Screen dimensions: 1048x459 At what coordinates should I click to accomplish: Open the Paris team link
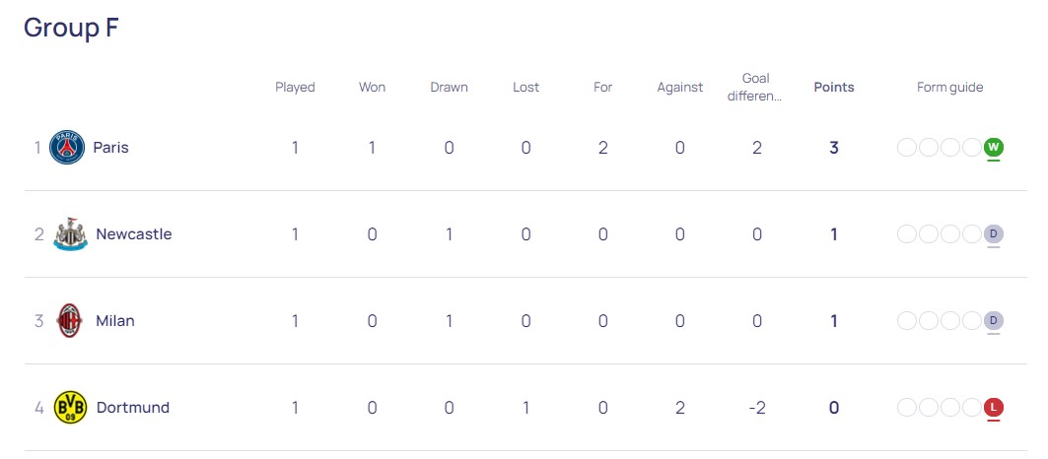[x=111, y=148]
